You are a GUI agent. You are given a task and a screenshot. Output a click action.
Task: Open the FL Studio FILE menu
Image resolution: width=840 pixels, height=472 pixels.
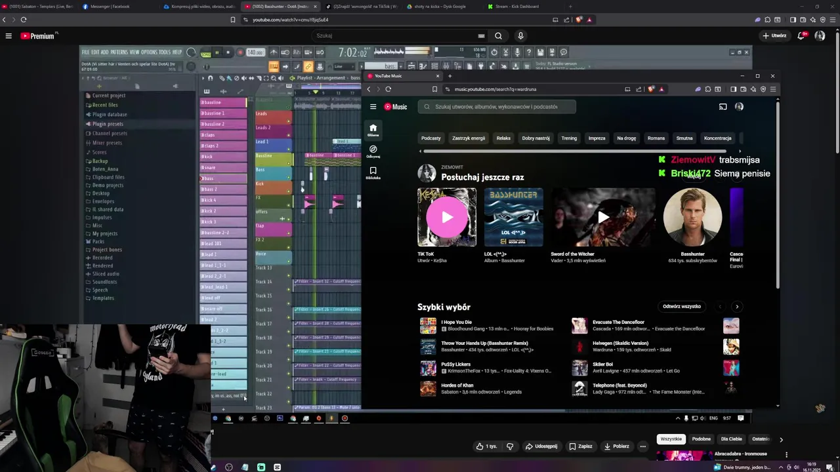85,52
